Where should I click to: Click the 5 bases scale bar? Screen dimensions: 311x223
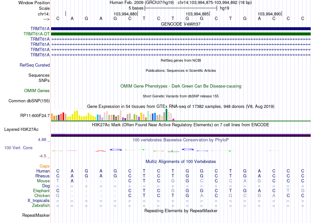pyautogui.click(x=181, y=8)
